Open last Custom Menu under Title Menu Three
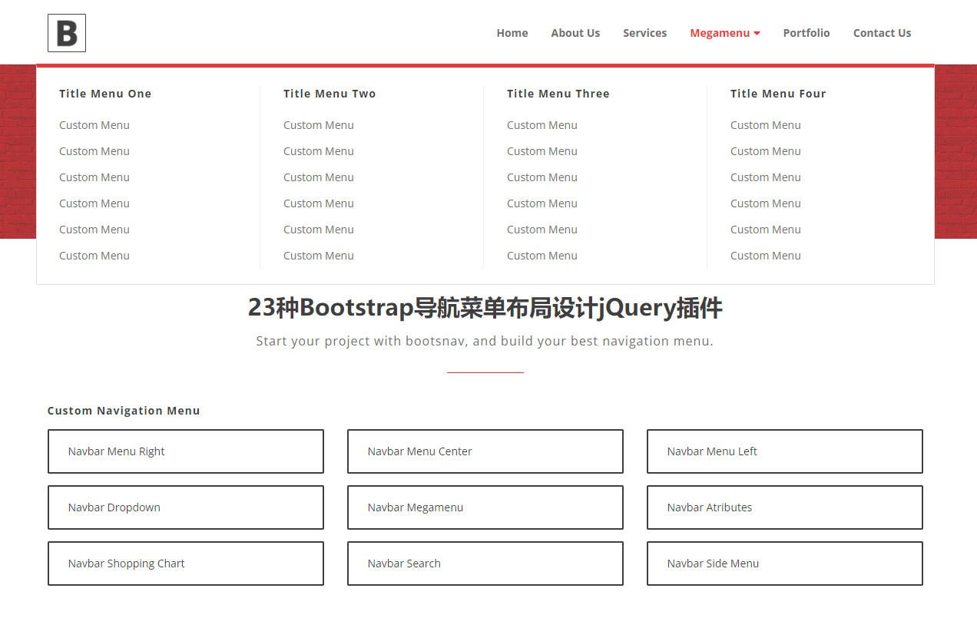 [x=542, y=256]
